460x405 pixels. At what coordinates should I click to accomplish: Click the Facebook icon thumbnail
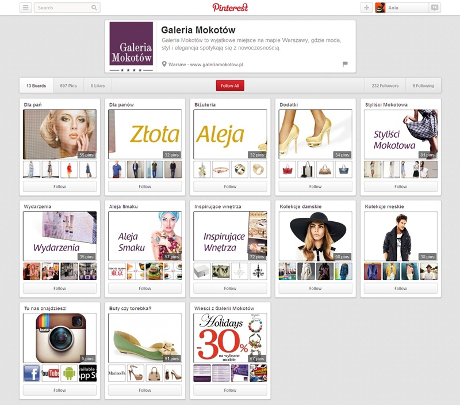tap(32, 373)
